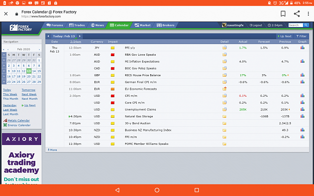Viewport: 314px width, 196px height.
Task: Show graph for CPI m/m
Action: [x=302, y=96]
